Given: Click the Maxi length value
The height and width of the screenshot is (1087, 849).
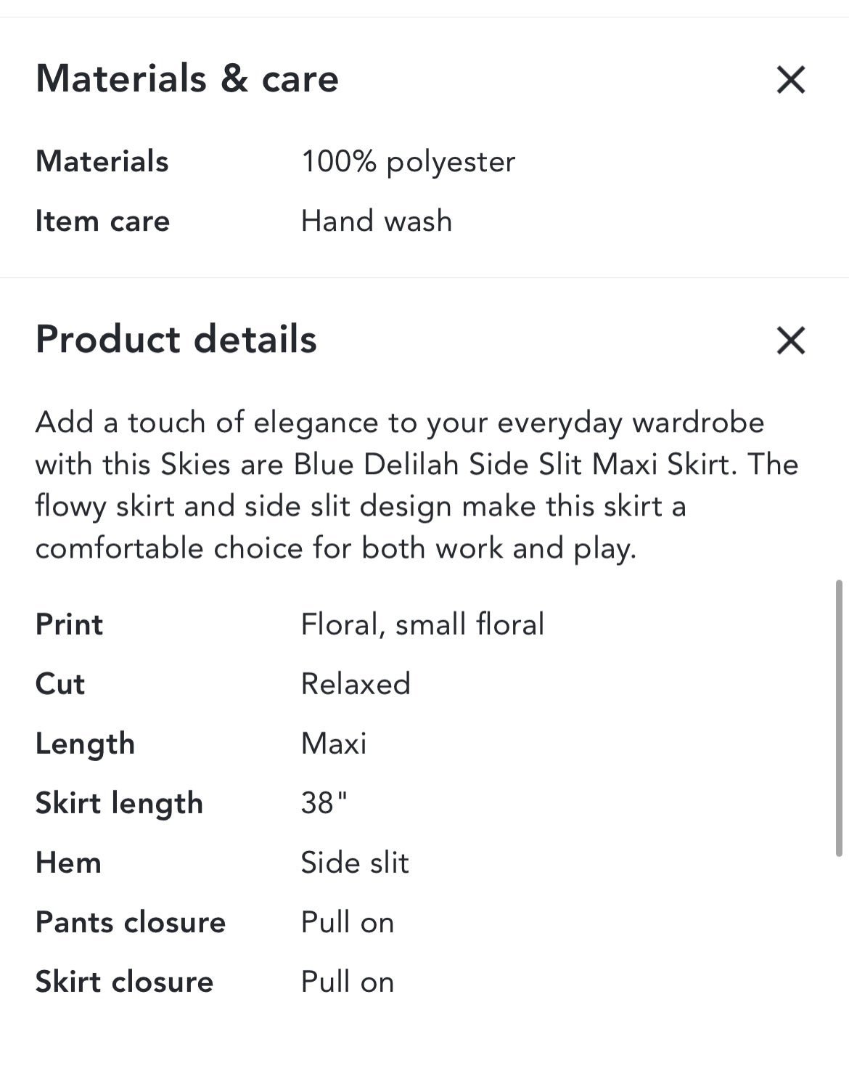Looking at the screenshot, I should tap(334, 744).
